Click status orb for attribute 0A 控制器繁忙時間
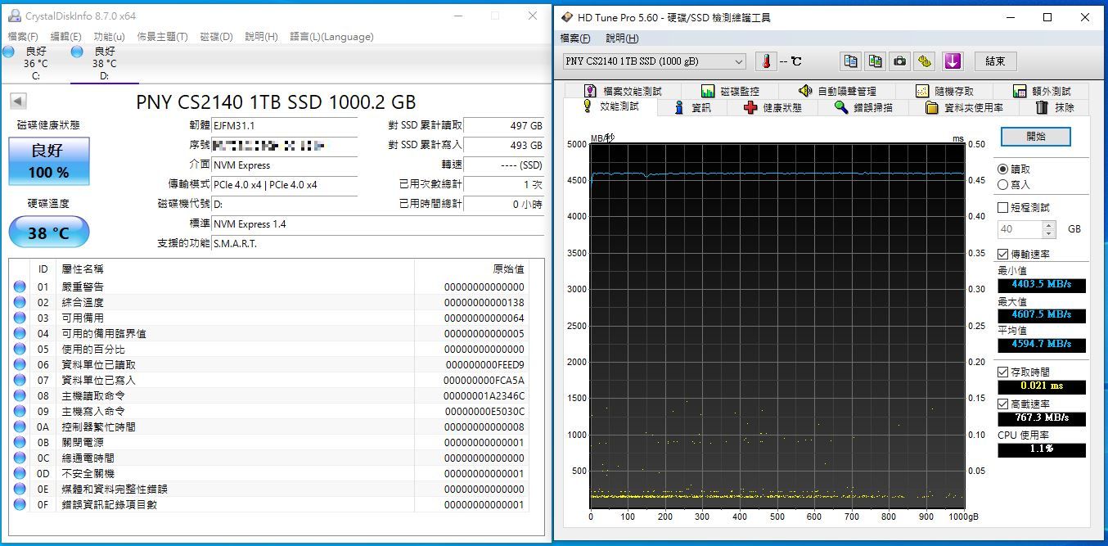The width and height of the screenshot is (1108, 546). pyautogui.click(x=20, y=427)
